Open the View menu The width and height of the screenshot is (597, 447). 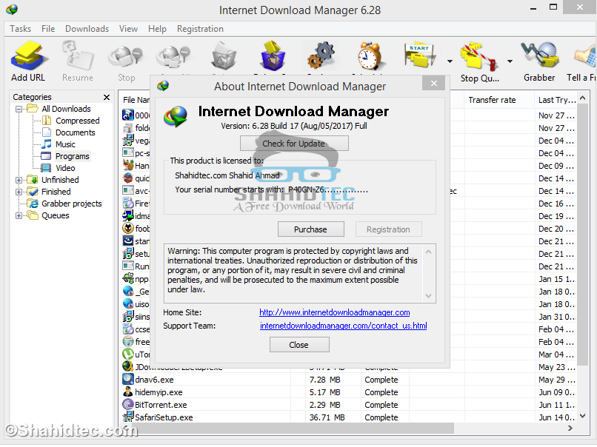128,29
